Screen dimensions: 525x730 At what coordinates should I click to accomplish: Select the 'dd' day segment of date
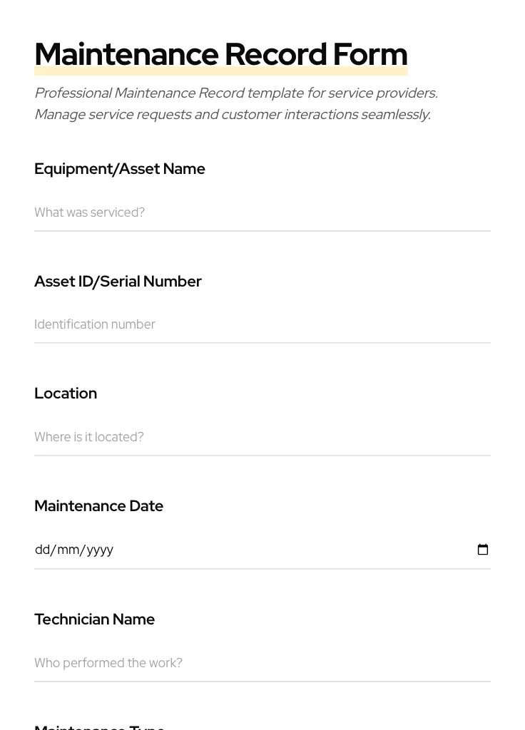click(42, 550)
